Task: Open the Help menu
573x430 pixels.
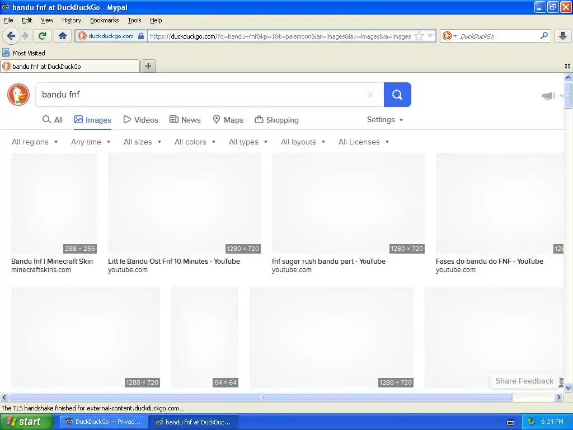Action: [156, 20]
